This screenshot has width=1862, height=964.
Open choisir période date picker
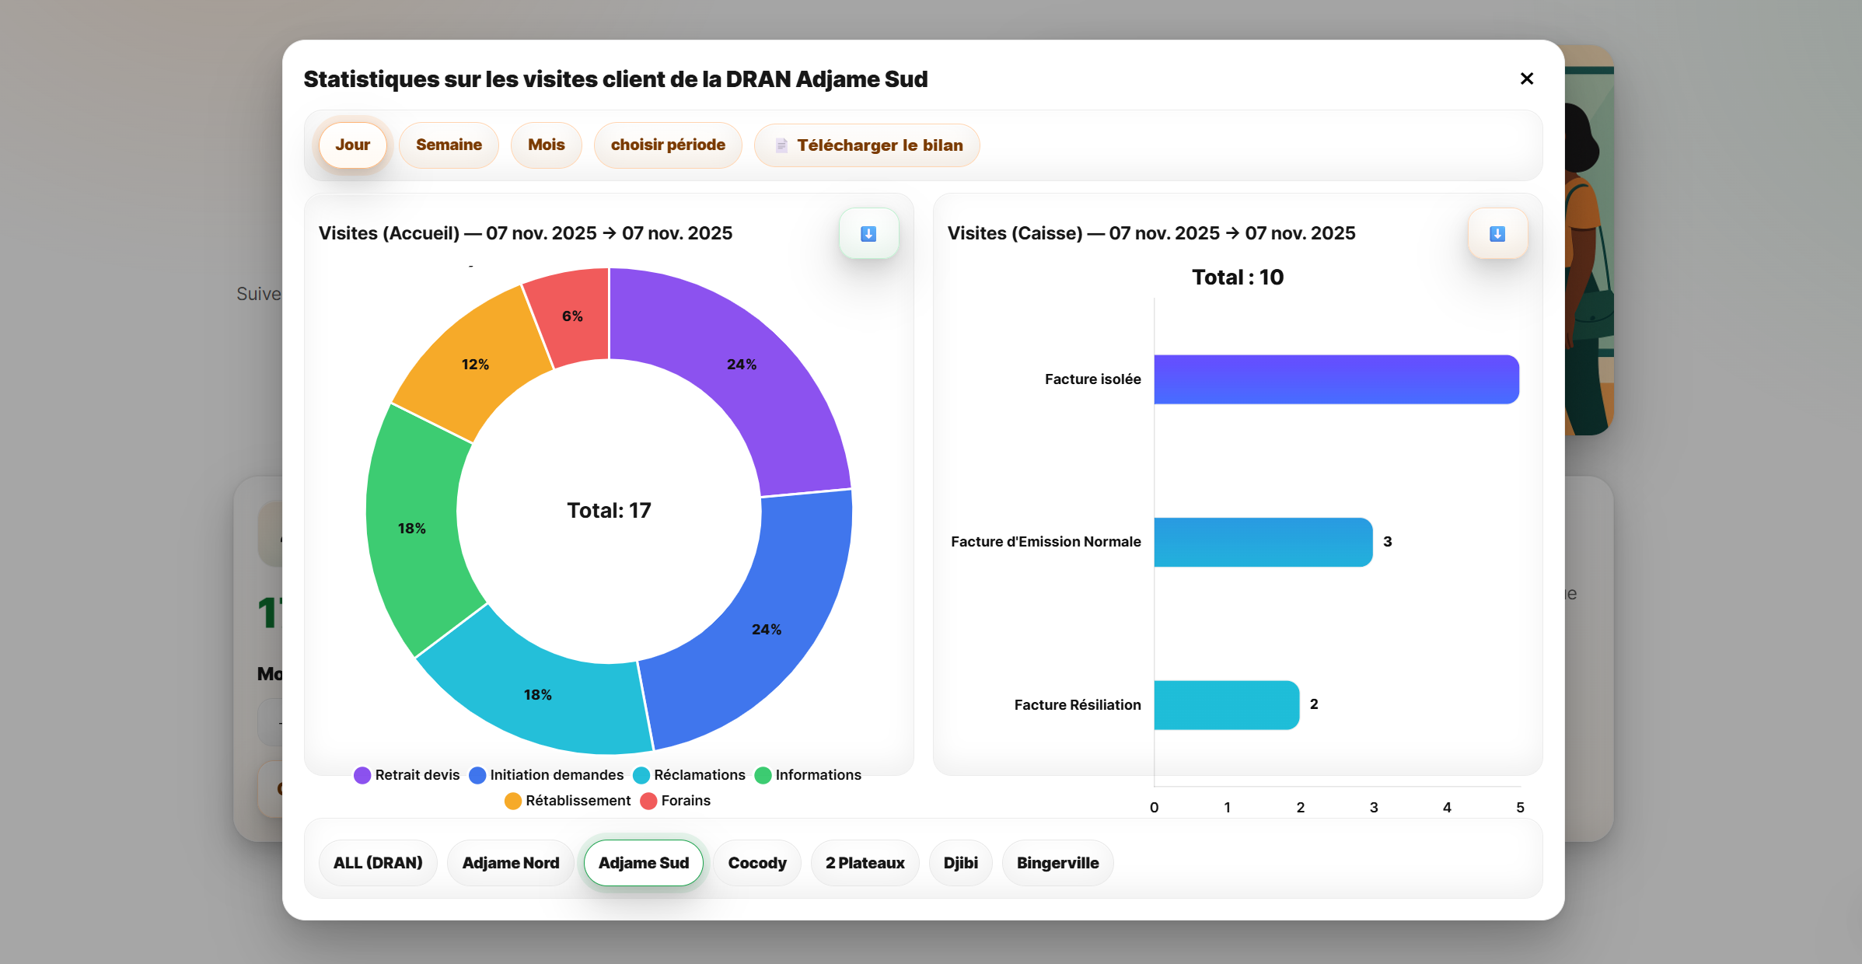coord(668,145)
